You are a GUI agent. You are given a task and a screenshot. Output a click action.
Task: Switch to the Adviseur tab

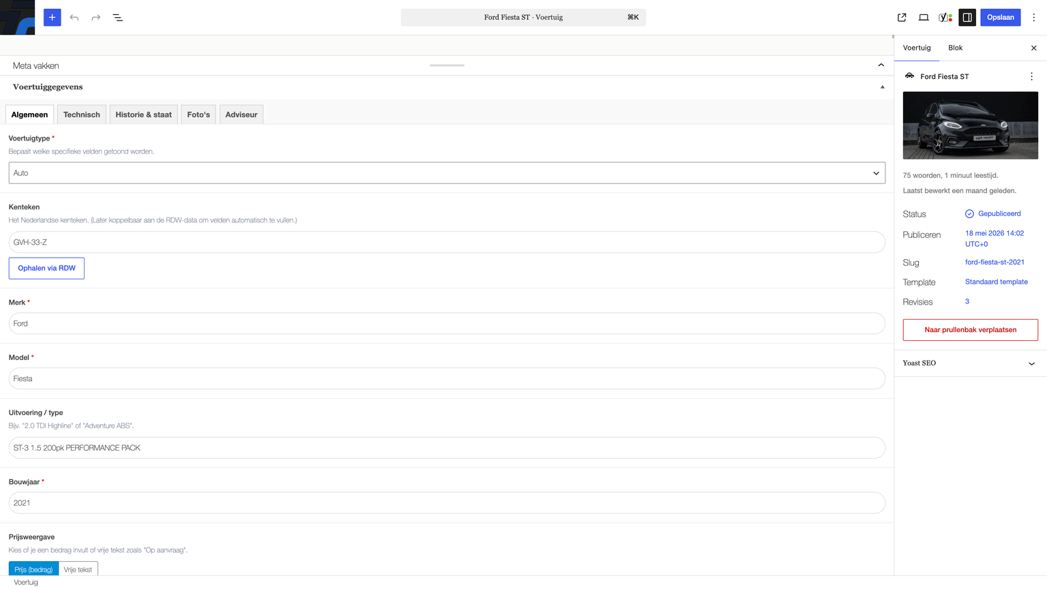241,115
